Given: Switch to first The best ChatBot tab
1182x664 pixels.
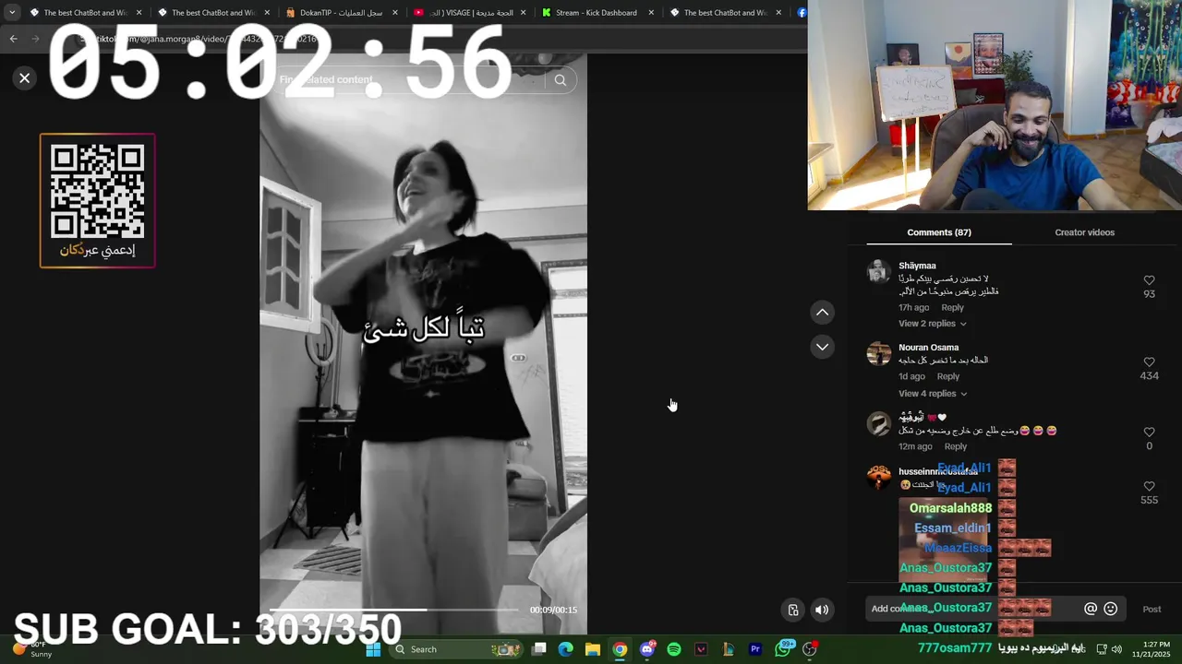Looking at the screenshot, I should (84, 13).
